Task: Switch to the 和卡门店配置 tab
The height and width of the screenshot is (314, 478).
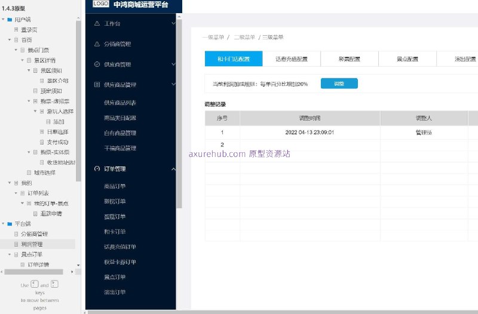Action: (x=234, y=59)
